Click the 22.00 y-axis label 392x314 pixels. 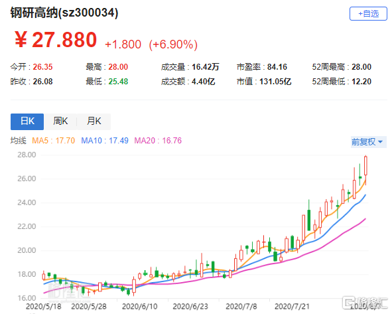point(27,226)
